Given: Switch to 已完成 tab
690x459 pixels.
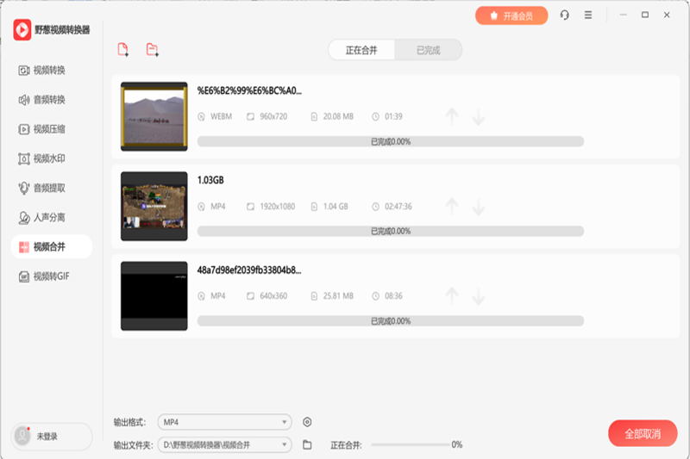Looking at the screenshot, I should coord(428,50).
